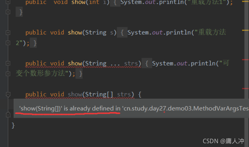The width and height of the screenshot is (249, 147).
Task: Click the final class closing brace
Action: tap(13, 125)
